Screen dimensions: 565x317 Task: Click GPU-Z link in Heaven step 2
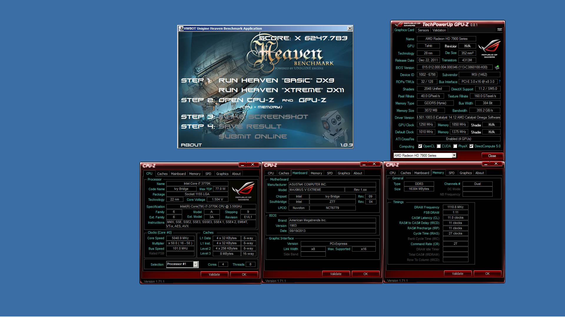click(x=313, y=100)
